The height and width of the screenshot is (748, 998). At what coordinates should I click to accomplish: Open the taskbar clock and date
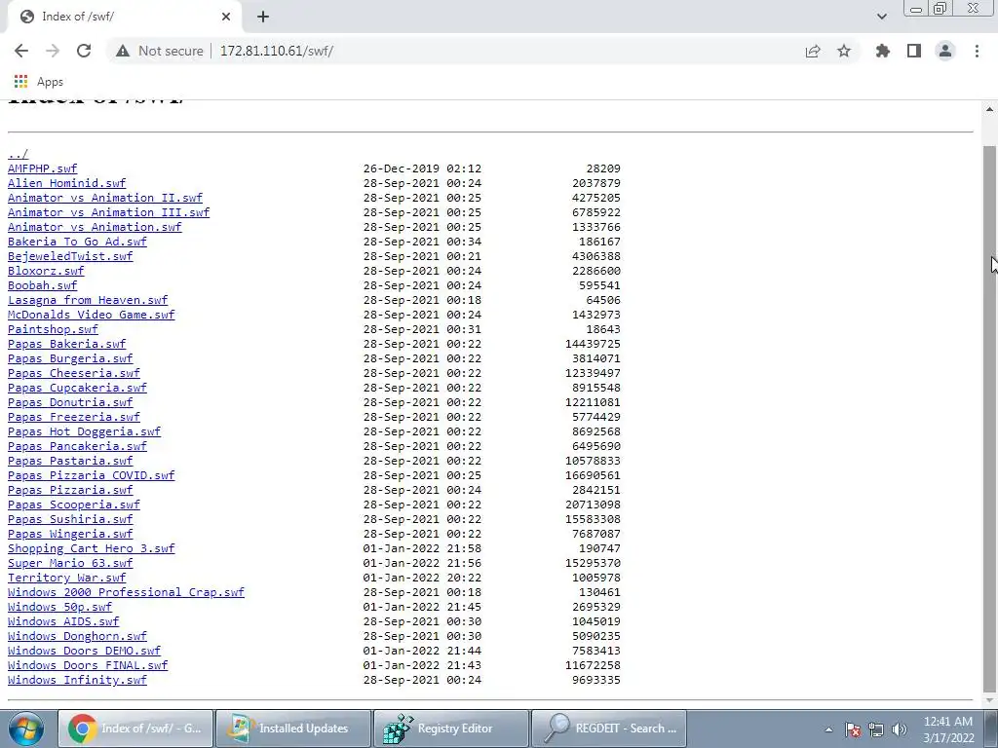[948, 729]
